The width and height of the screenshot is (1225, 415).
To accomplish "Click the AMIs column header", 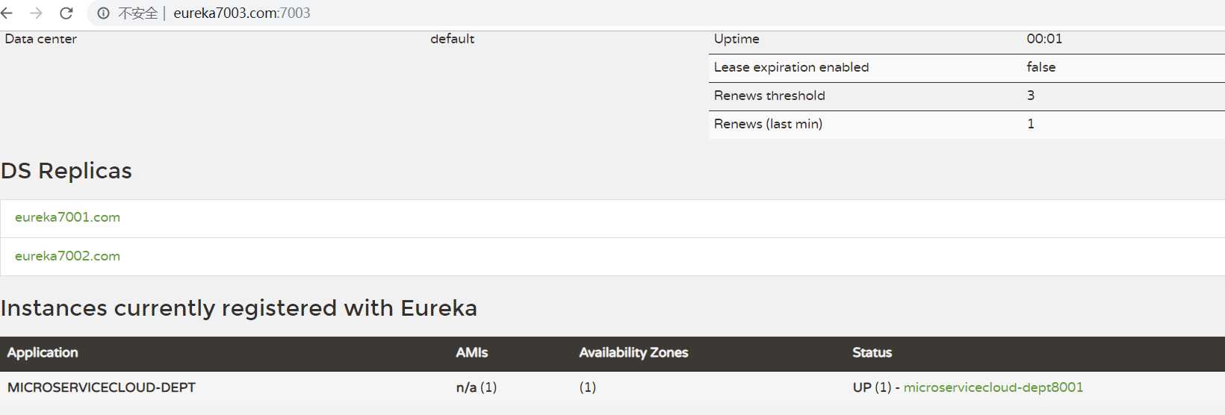I will tap(472, 352).
